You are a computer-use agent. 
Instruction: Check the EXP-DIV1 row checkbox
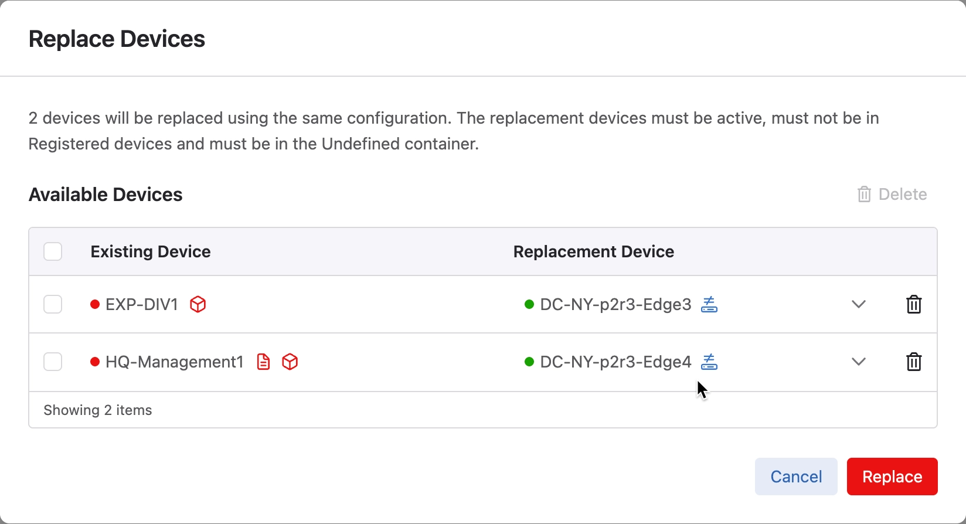pos(53,304)
